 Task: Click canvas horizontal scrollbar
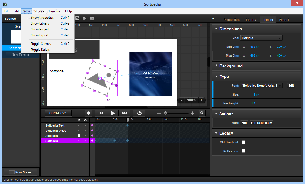127,107
